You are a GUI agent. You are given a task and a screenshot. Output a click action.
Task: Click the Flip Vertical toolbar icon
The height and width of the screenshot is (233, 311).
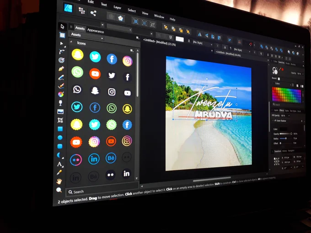206,36
